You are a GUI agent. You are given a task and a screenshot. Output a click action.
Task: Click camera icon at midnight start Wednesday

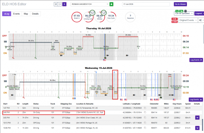click(12, 95)
